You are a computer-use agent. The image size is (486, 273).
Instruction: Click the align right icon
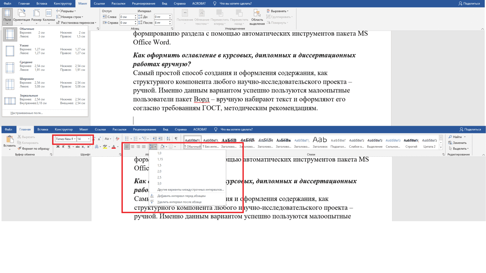pos(138,147)
